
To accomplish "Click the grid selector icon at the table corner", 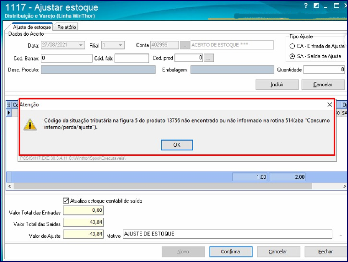I will click(9, 105).
